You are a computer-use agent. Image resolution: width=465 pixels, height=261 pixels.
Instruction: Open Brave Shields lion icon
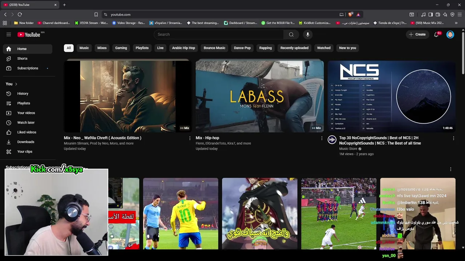click(350, 14)
